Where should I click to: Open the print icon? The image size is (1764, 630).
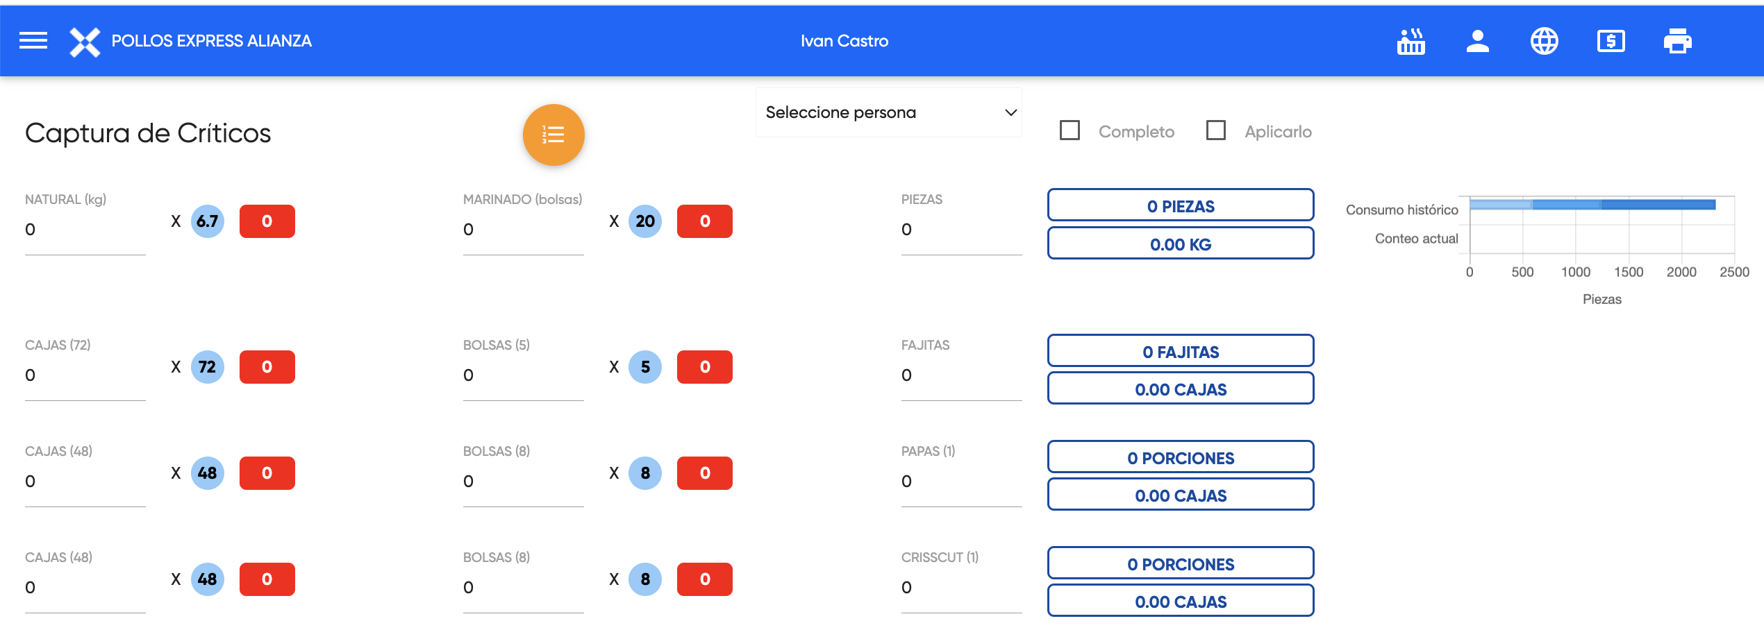click(1679, 42)
